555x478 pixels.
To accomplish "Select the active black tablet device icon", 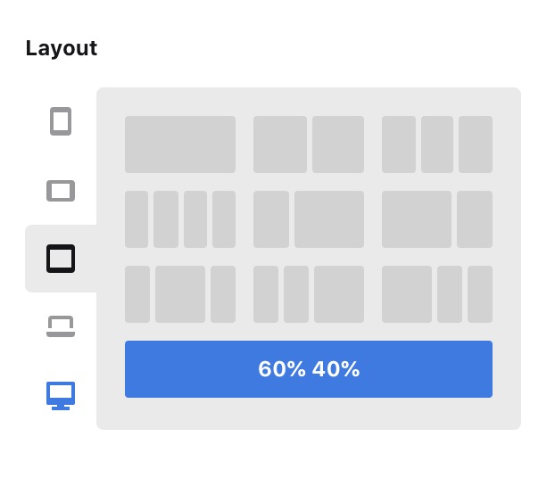I will [x=61, y=259].
